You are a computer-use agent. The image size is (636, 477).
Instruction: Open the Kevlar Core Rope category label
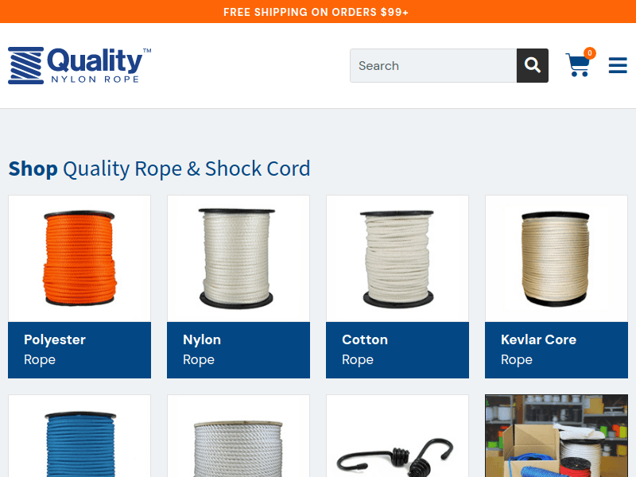tap(556, 350)
